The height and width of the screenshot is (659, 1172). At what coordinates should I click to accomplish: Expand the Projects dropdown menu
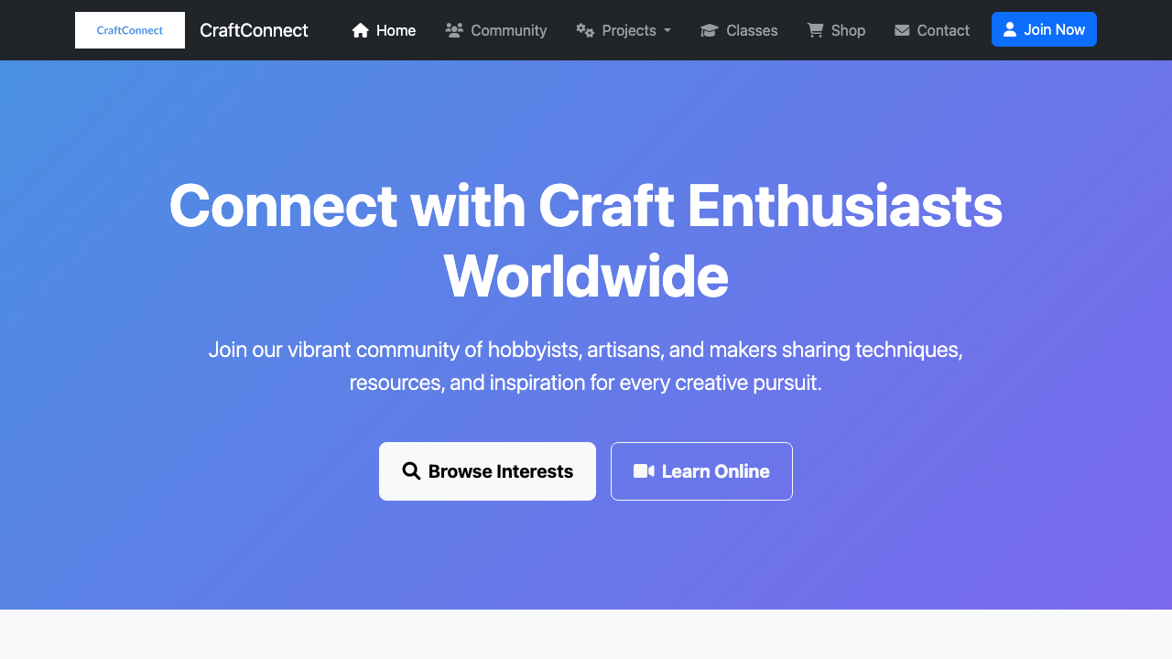[624, 30]
